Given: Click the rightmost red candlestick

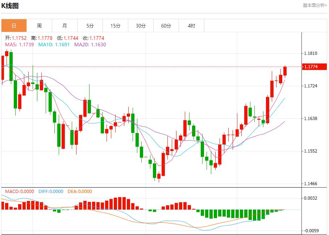Looking at the screenshot, I should 285,71.
